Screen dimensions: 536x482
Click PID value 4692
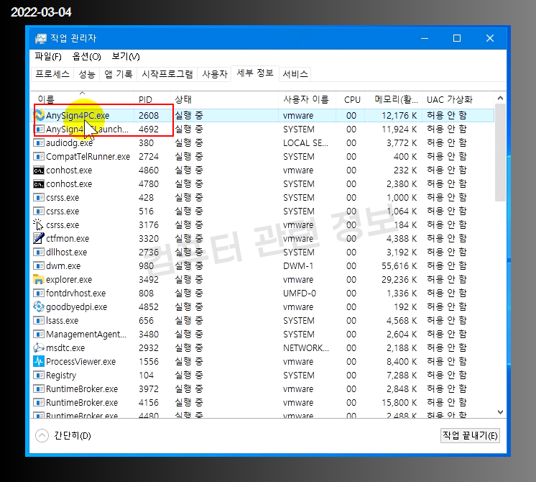pyautogui.click(x=149, y=129)
